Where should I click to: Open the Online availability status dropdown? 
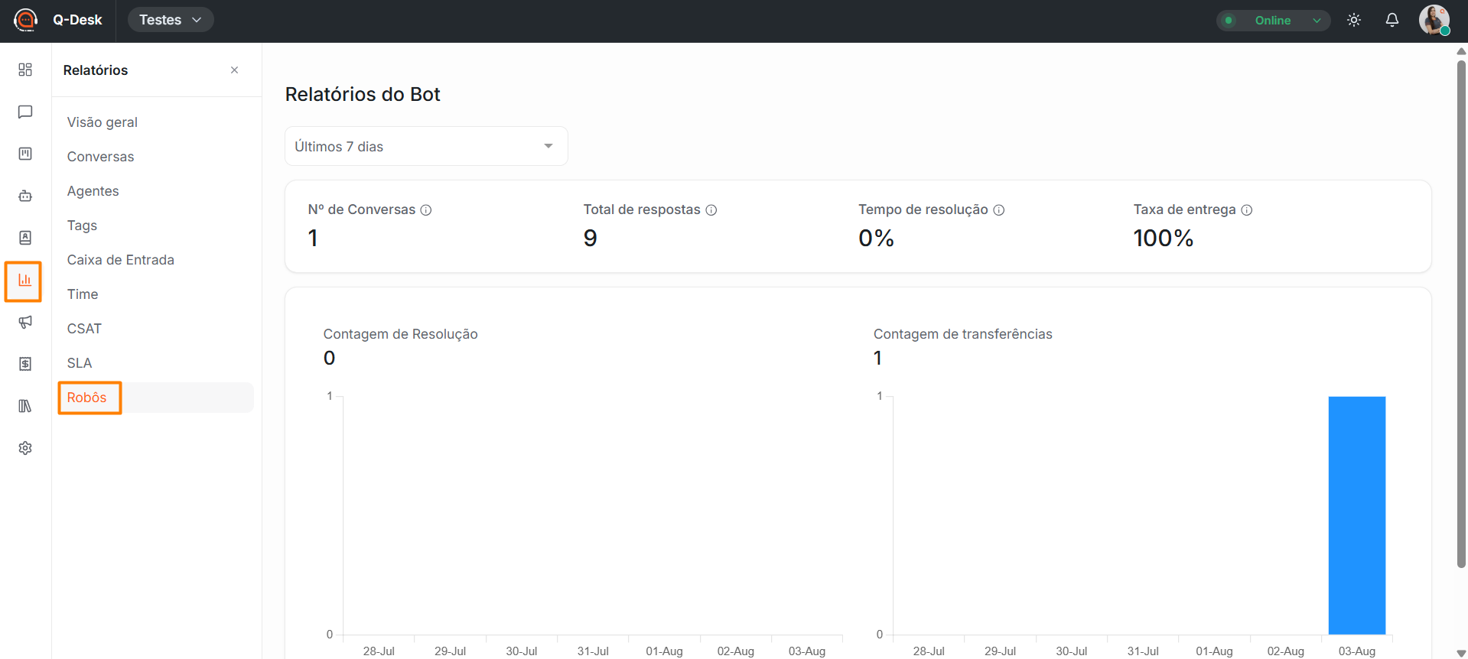tap(1273, 21)
